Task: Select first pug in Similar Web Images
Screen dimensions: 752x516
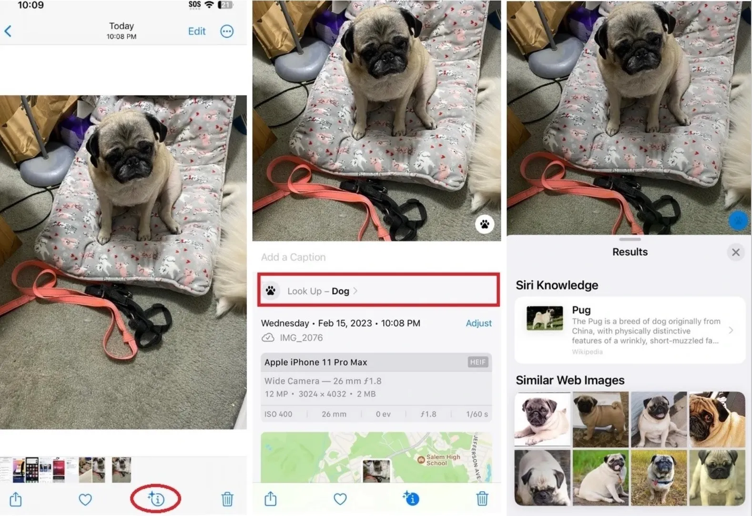Action: point(542,419)
